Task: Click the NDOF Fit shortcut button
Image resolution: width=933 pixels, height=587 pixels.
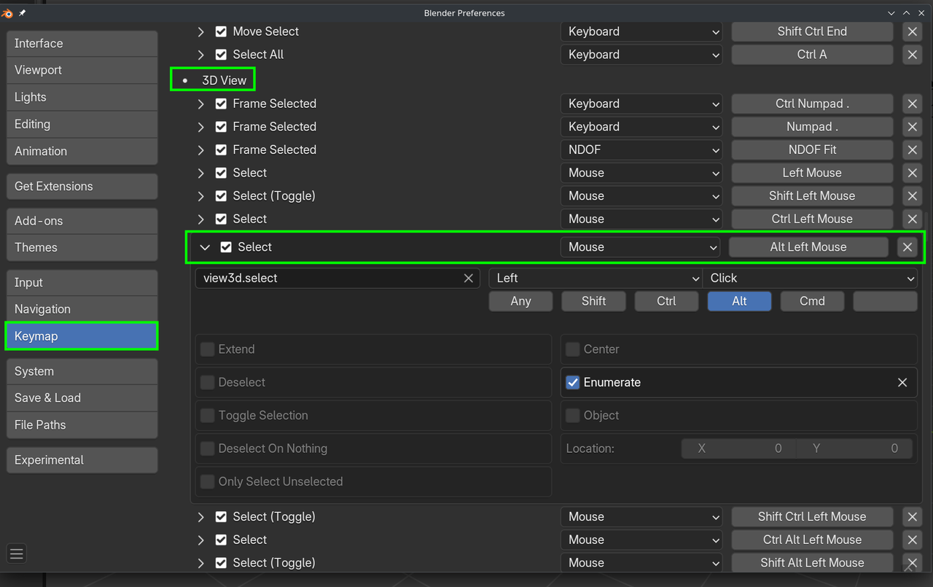Action: pos(812,149)
